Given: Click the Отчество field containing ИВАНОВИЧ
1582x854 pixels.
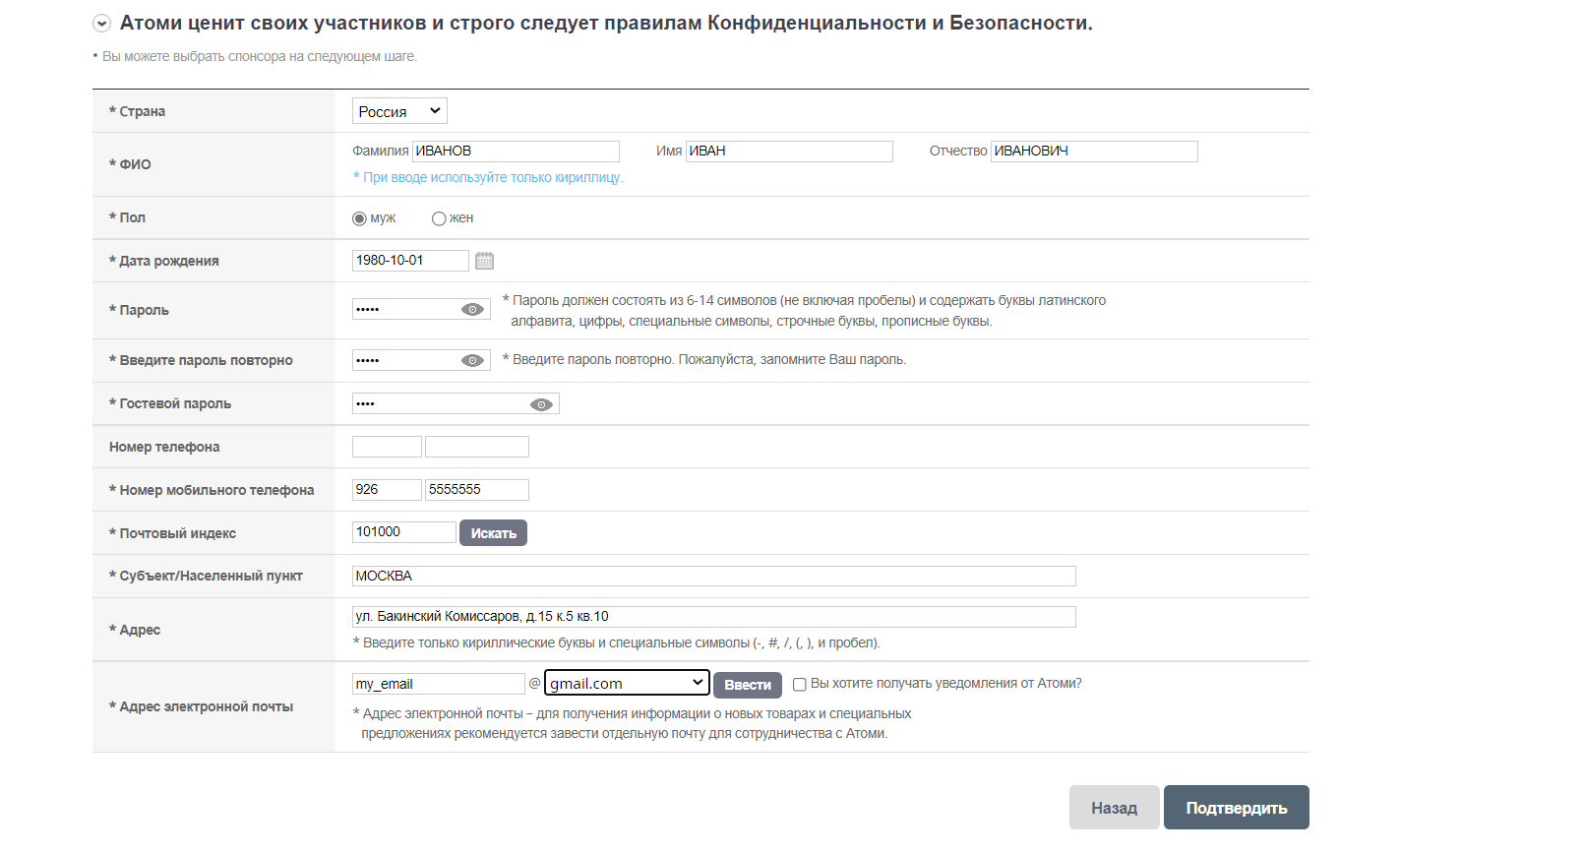Looking at the screenshot, I should click(x=1094, y=152).
